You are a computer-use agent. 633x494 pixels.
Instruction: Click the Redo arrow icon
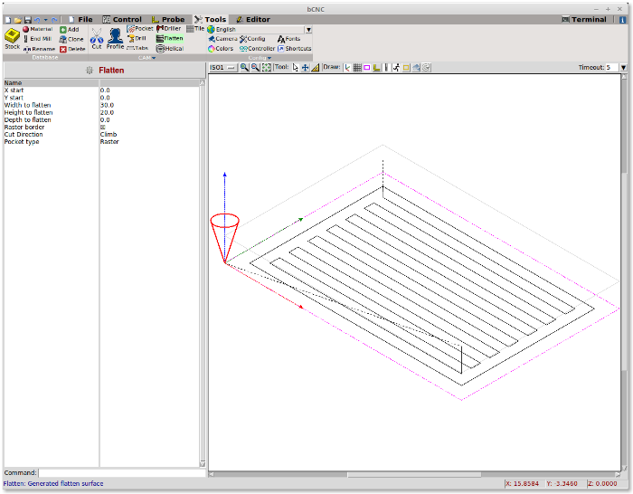[x=54, y=20]
